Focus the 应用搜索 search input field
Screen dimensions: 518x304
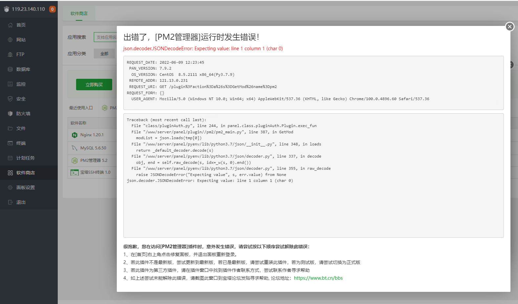[105, 37]
